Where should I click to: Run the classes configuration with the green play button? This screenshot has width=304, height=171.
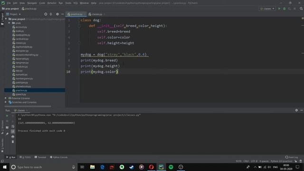coord(279,9)
